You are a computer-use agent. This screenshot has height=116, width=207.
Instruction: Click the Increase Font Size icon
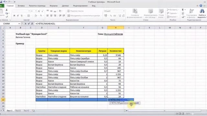coord(39,11)
